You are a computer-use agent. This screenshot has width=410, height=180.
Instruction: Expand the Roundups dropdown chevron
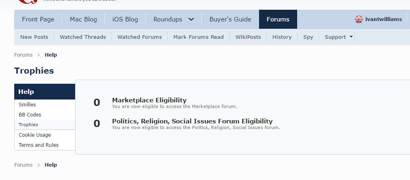192,19
